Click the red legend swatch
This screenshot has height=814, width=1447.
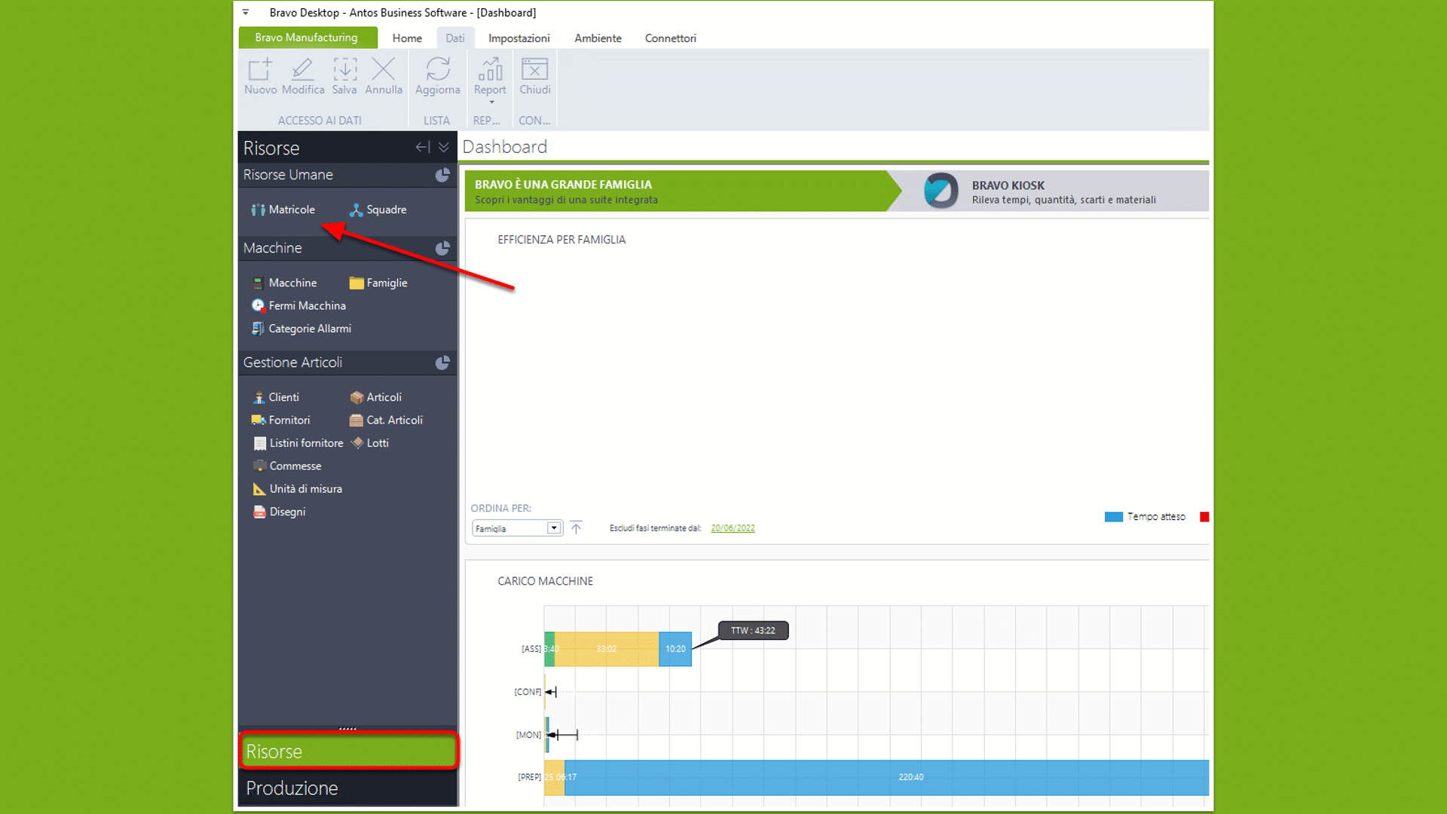click(x=1204, y=517)
